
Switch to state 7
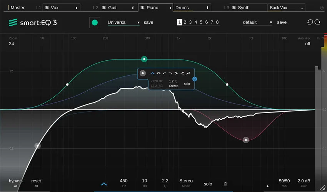tap(212, 22)
